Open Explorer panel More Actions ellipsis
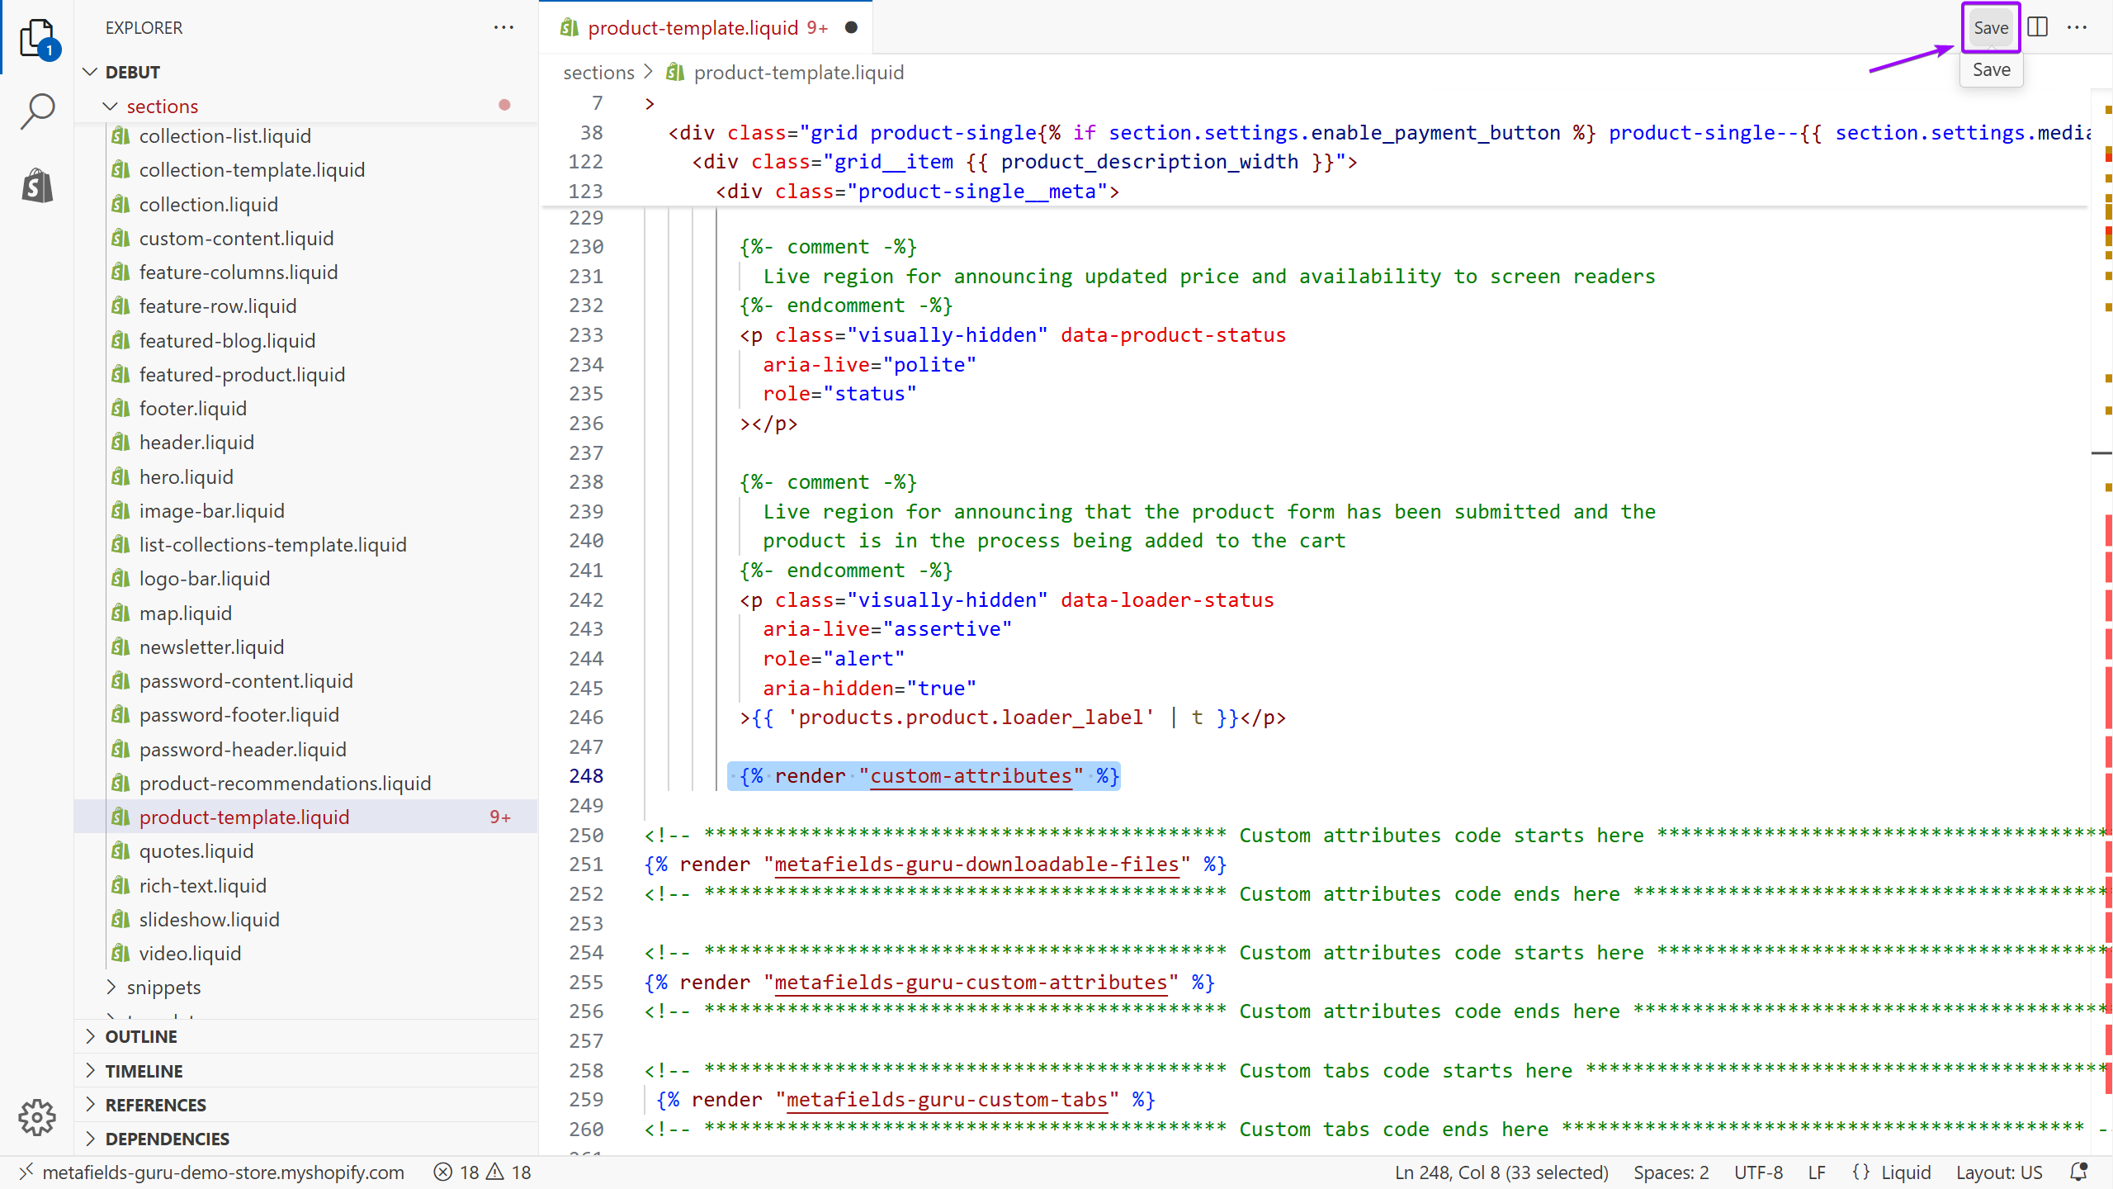The height and width of the screenshot is (1189, 2113). point(503,27)
